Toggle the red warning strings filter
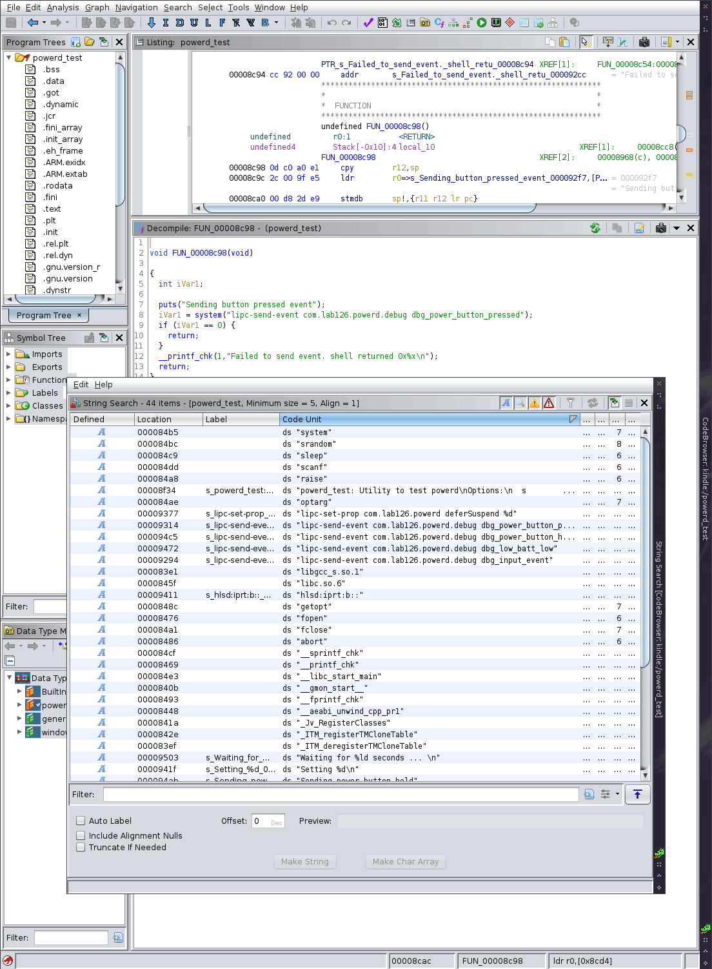Image resolution: width=712 pixels, height=969 pixels. coord(549,403)
